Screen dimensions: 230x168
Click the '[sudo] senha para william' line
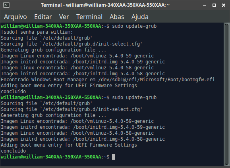(37, 32)
